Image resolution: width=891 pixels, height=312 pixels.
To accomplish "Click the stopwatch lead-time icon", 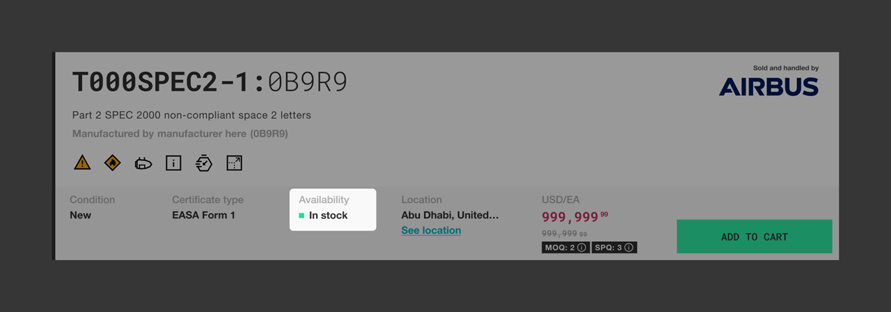I will click(x=204, y=163).
